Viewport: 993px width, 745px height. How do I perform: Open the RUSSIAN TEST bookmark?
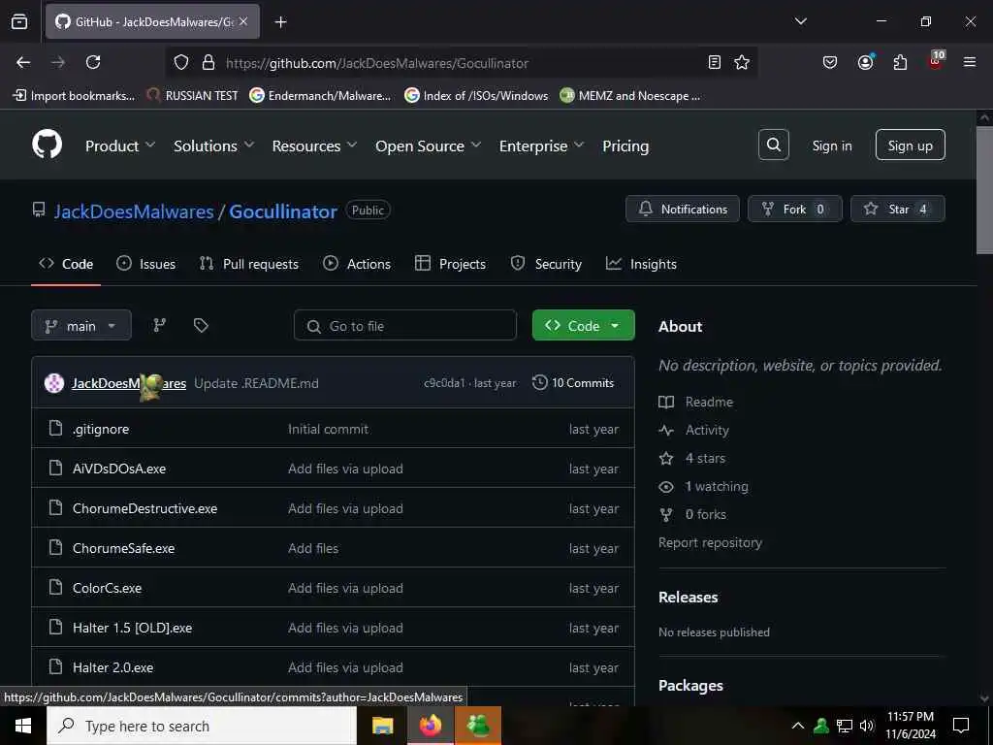[x=193, y=96]
